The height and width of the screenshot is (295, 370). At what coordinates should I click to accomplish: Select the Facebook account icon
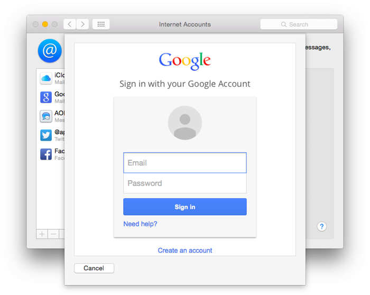point(46,154)
